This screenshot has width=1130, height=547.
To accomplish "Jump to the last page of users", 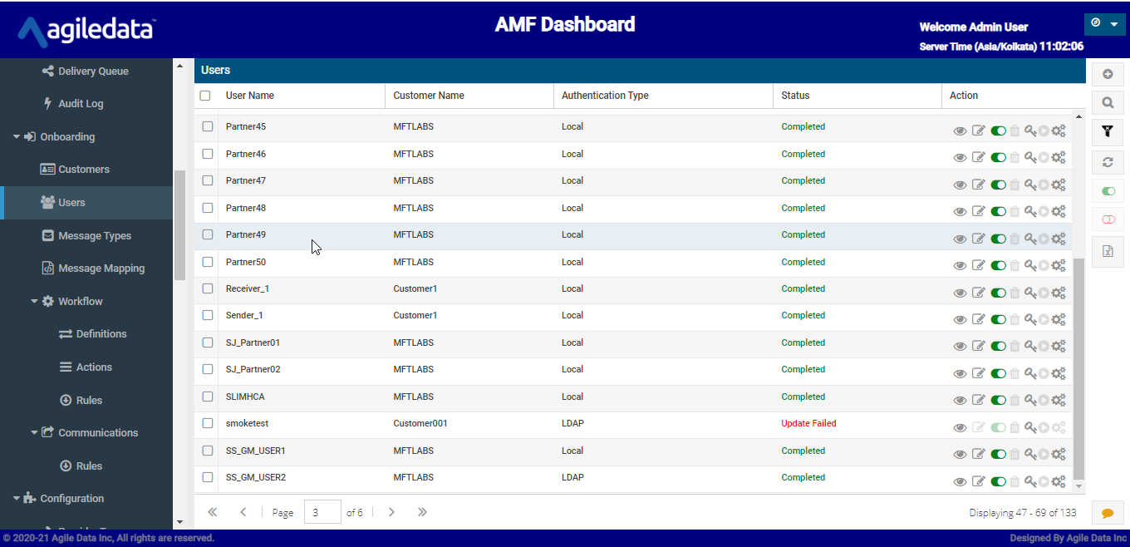I will (x=422, y=512).
